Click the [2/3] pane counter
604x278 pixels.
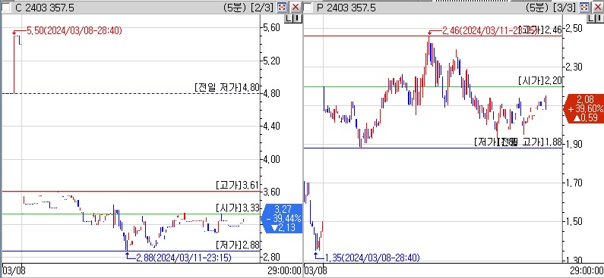[x=262, y=8]
